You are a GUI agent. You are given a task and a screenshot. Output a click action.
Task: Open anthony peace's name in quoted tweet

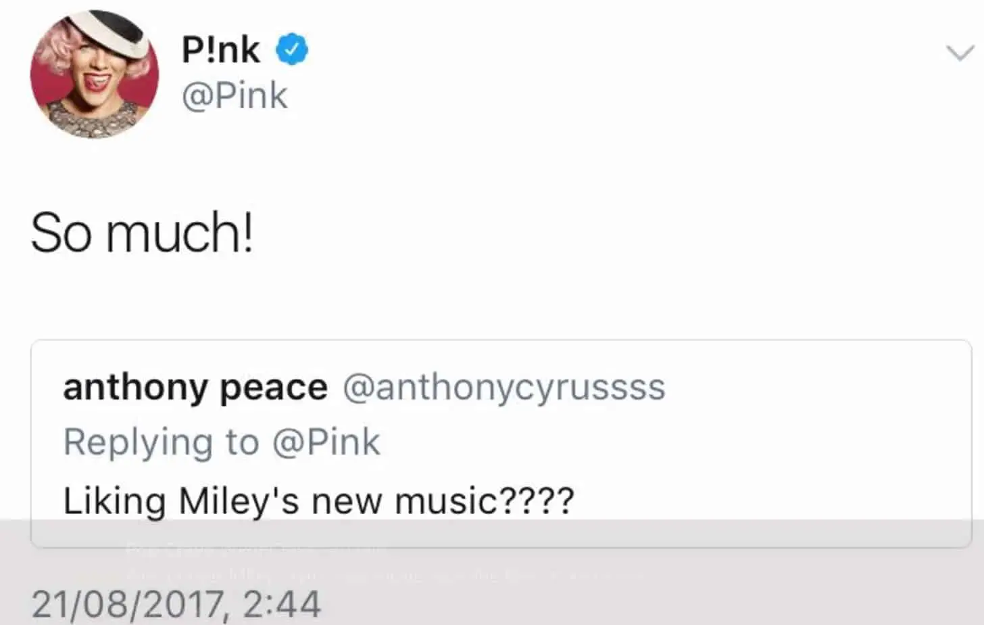[195, 388]
